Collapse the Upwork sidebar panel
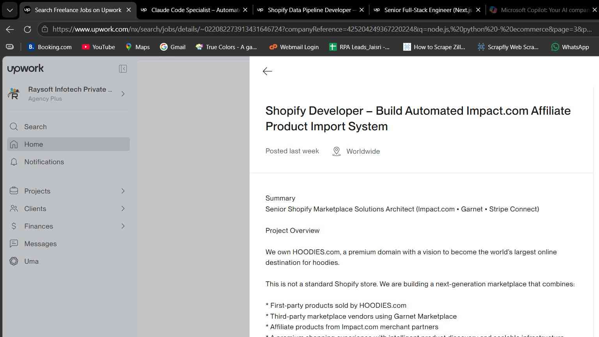The width and height of the screenshot is (599, 337). 123,69
